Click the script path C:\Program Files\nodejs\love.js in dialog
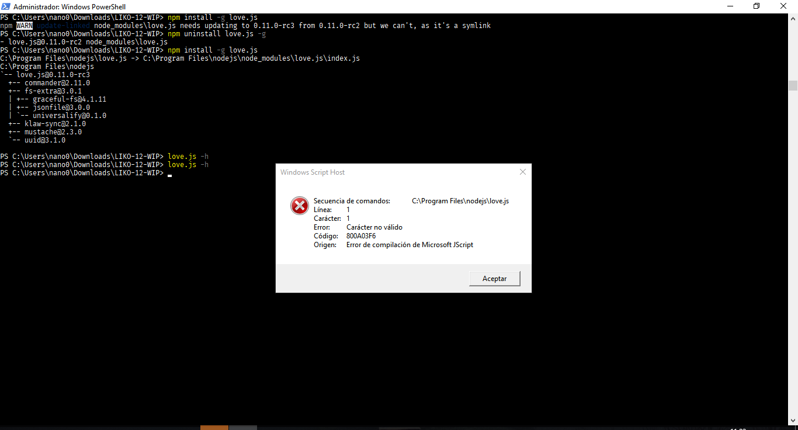 click(x=460, y=201)
